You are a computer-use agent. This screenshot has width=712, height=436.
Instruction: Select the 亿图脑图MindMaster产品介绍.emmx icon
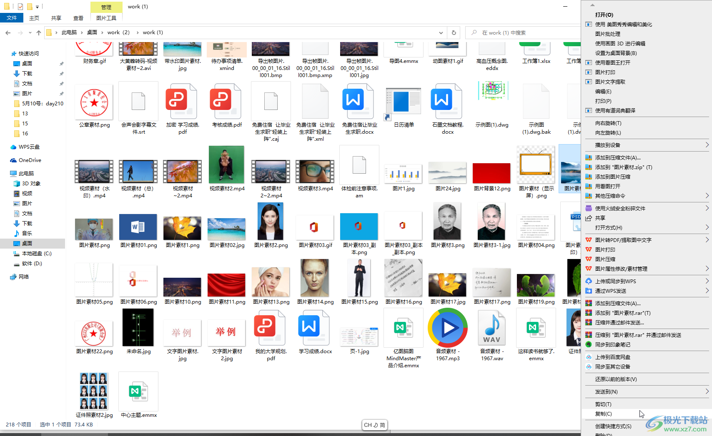tap(403, 328)
